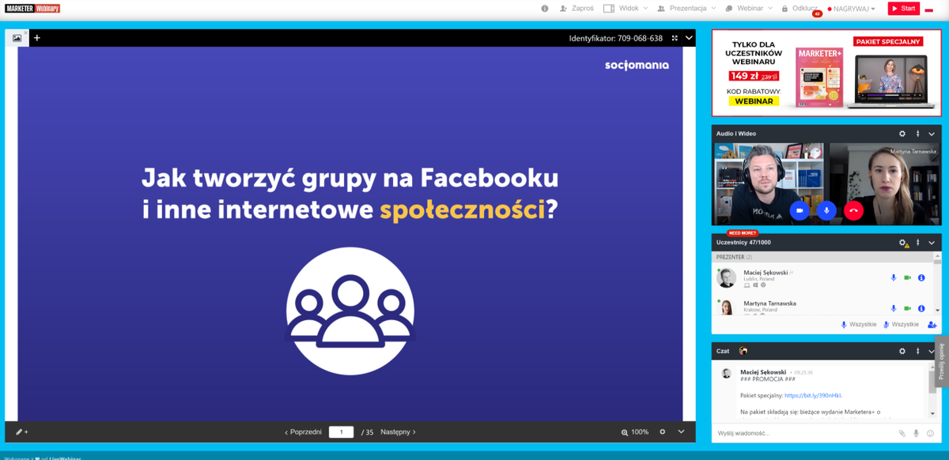
Task: Attach a file with paperclip icon
Action: click(x=902, y=433)
